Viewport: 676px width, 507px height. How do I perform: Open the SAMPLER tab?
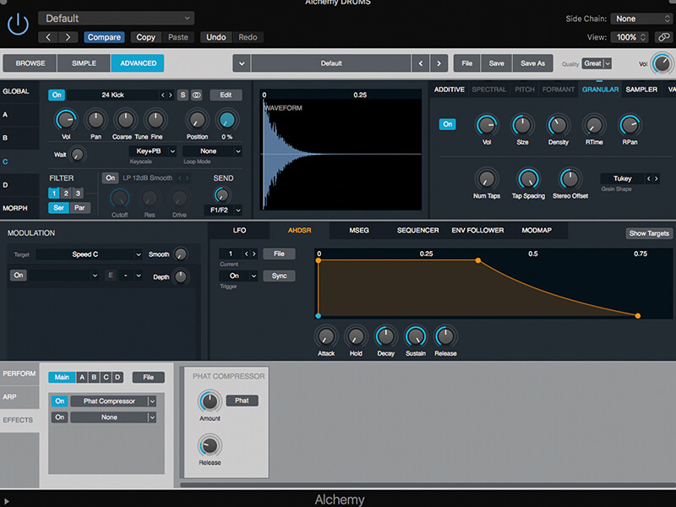(641, 90)
